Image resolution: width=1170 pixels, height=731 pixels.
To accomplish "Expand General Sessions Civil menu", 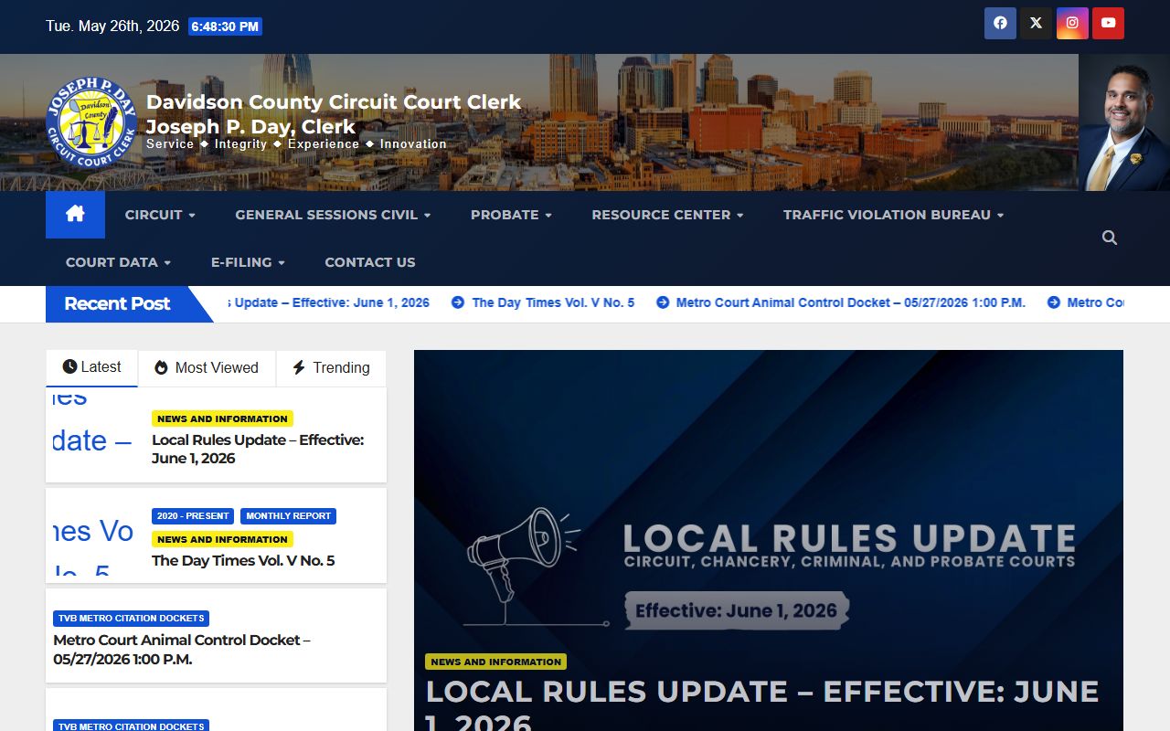I will pyautogui.click(x=333, y=215).
